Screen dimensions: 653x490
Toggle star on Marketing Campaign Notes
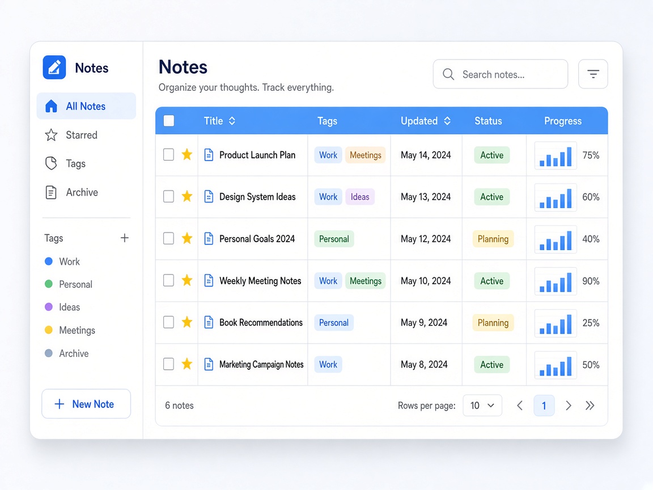187,364
